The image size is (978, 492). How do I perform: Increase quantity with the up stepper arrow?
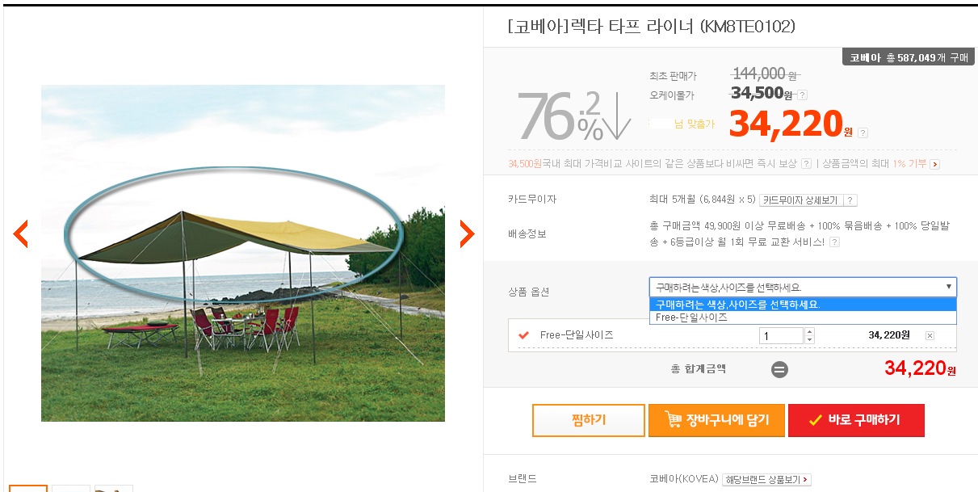pos(810,331)
